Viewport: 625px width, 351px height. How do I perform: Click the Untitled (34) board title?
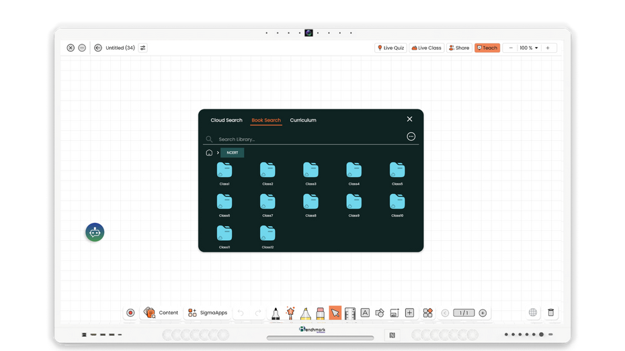pyautogui.click(x=120, y=48)
